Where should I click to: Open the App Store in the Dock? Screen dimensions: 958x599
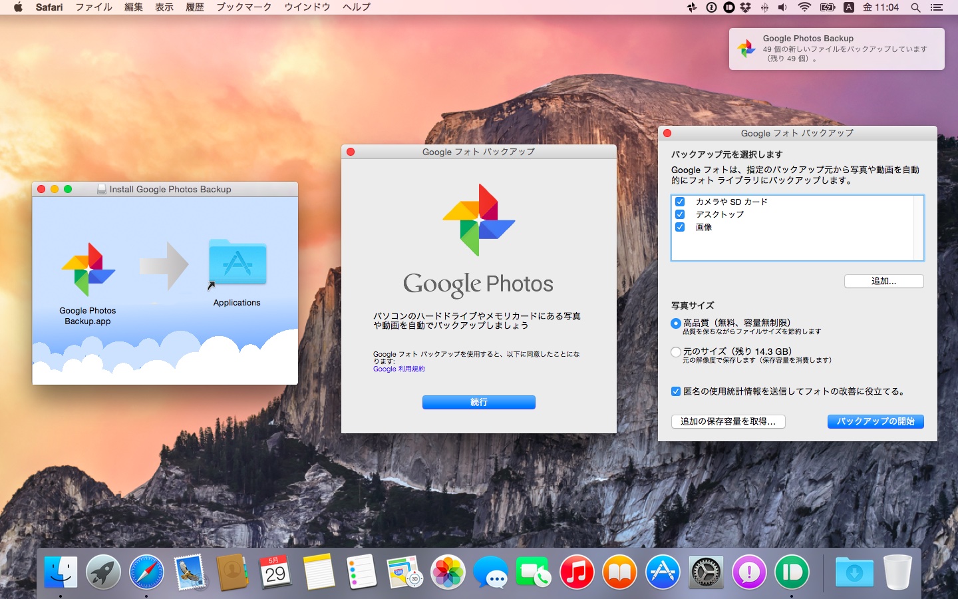point(663,572)
